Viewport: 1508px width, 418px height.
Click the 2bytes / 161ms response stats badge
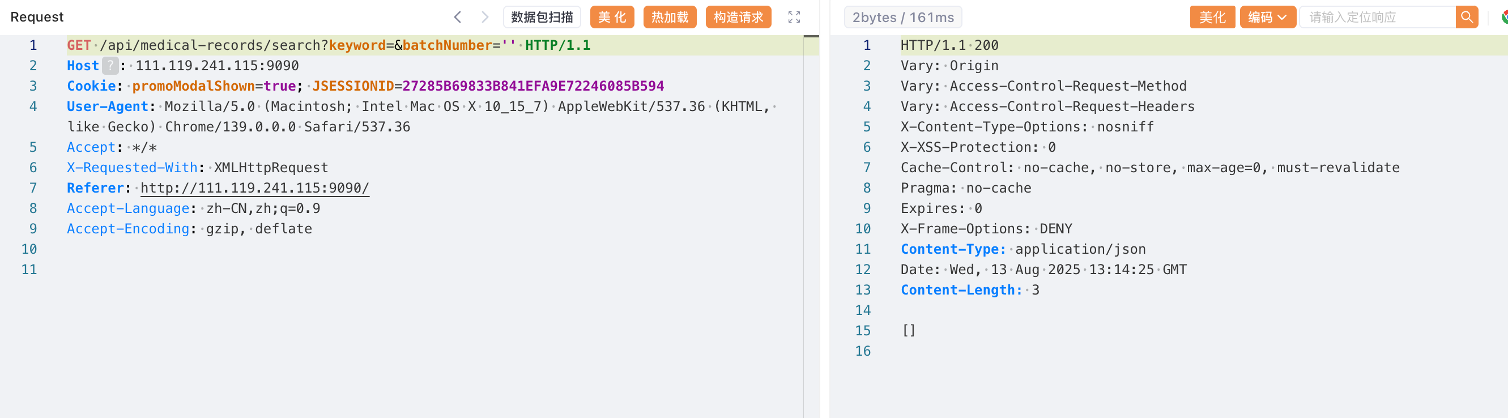coord(902,17)
